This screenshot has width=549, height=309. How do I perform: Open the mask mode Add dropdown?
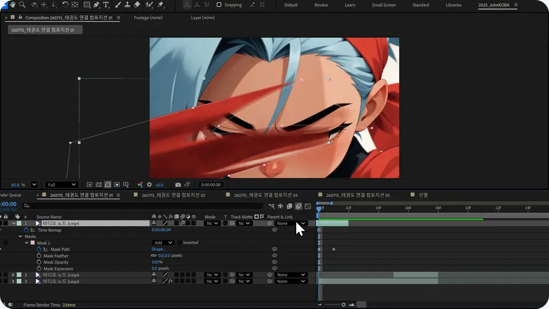click(164, 243)
